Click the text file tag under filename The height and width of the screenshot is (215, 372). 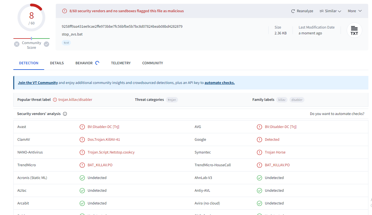tap(66, 43)
